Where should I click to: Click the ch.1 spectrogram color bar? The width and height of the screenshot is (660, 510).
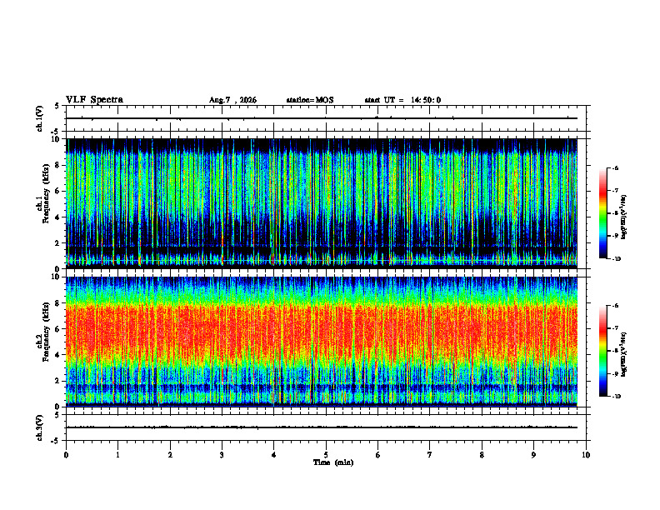click(603, 213)
